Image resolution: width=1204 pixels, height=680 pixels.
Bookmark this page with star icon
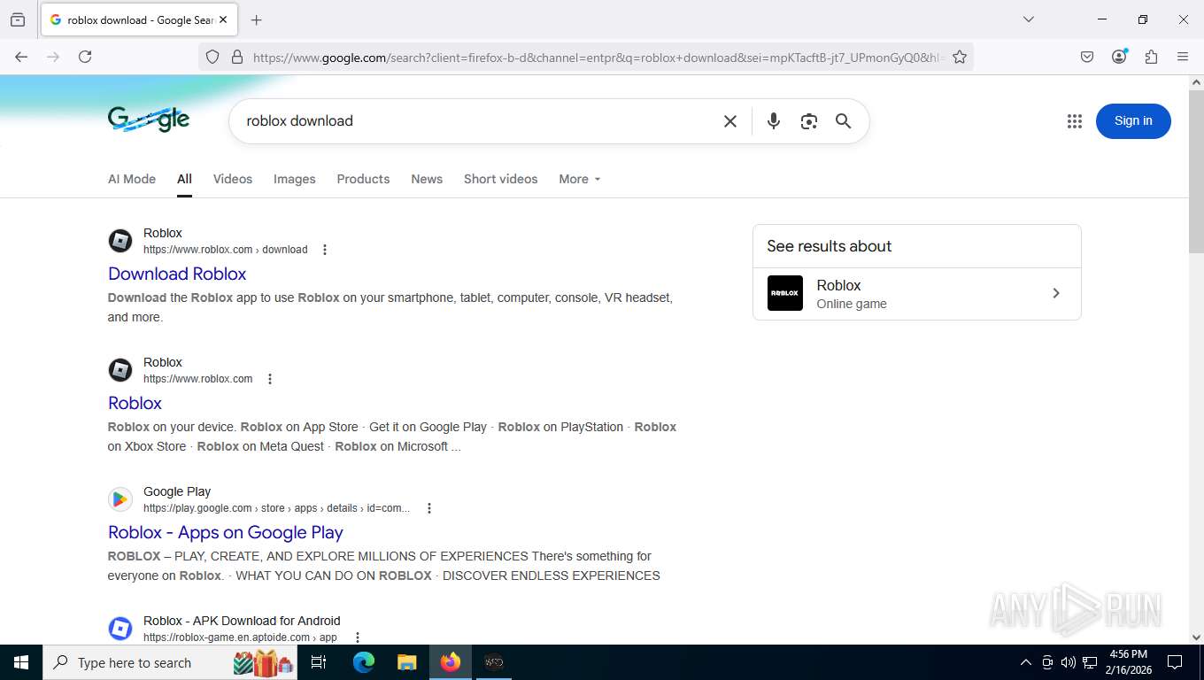[x=960, y=57]
